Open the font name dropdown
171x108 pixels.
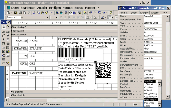(47, 17)
